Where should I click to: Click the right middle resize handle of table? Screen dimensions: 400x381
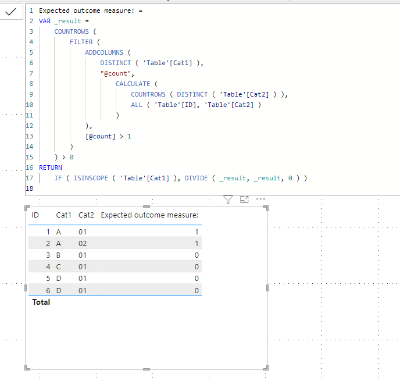coord(267,288)
